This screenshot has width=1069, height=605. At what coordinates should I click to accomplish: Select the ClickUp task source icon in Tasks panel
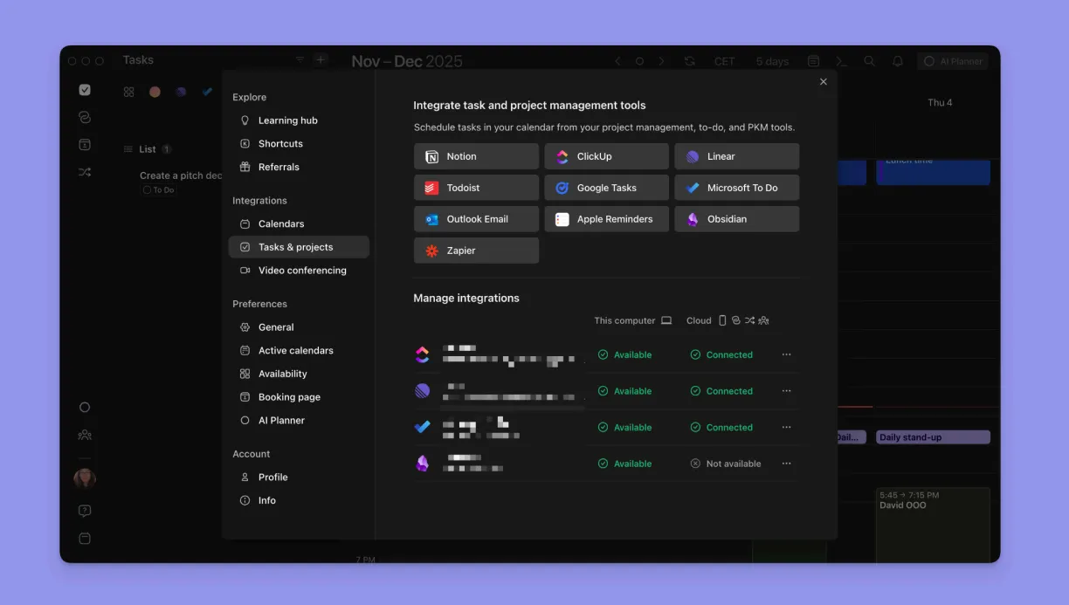click(x=155, y=92)
